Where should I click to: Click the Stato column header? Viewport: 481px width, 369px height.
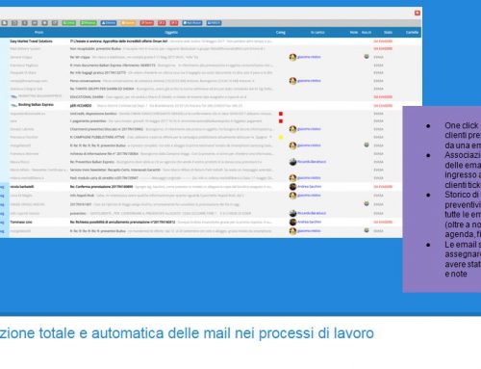pyautogui.click(x=388, y=33)
